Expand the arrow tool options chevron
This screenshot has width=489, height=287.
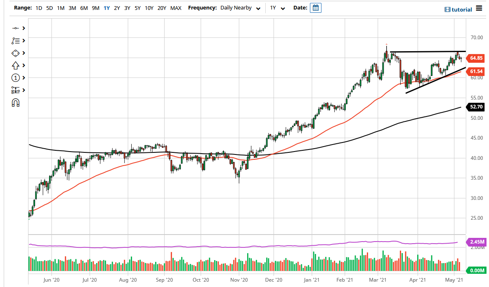click(24, 65)
